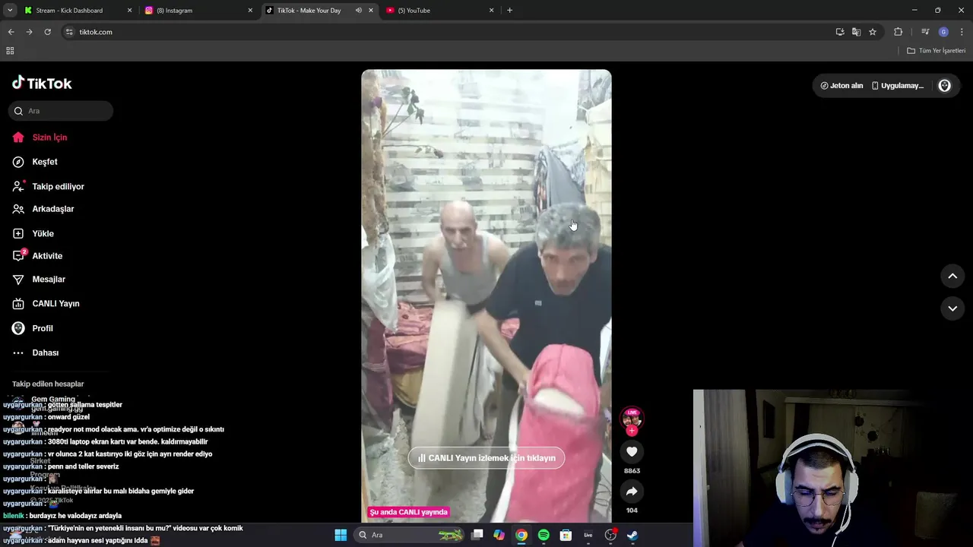The width and height of the screenshot is (973, 547).
Task: Open Chrome profile G avatar
Action: point(943,32)
